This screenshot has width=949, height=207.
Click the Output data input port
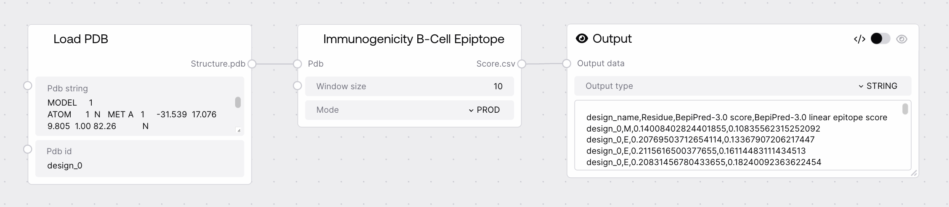pyautogui.click(x=567, y=64)
